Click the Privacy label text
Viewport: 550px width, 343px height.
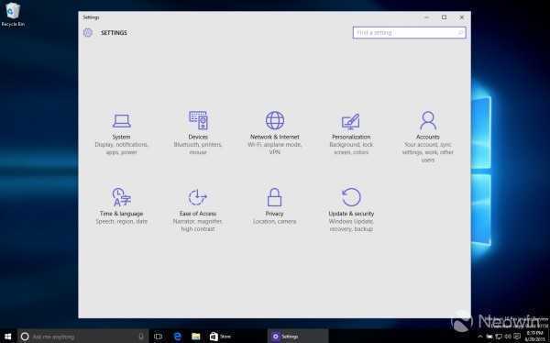coord(274,214)
